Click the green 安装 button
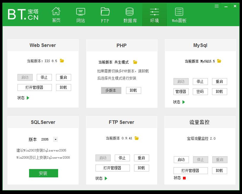The width and height of the screenshot is (242, 194). [x=44, y=173]
